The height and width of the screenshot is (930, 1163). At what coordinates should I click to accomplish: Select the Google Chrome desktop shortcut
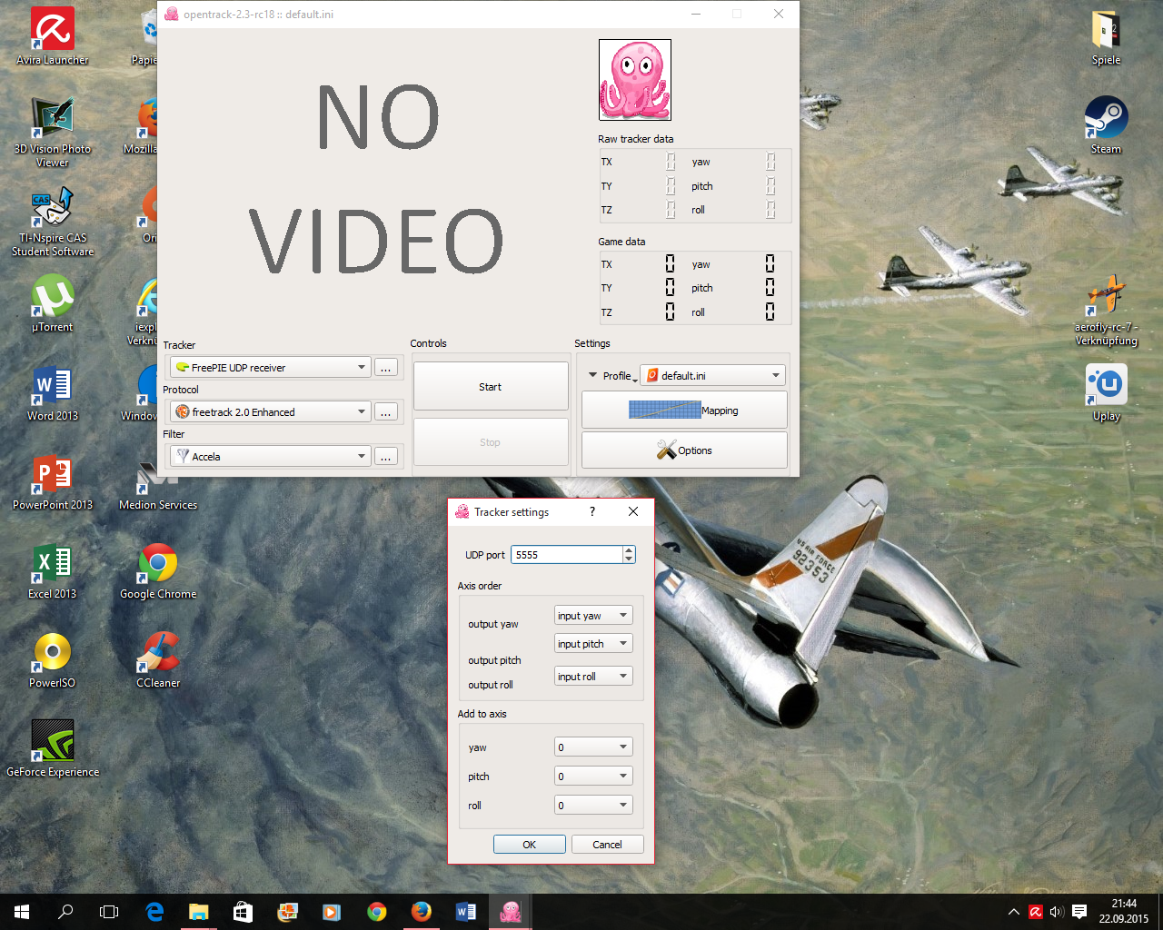coord(158,570)
